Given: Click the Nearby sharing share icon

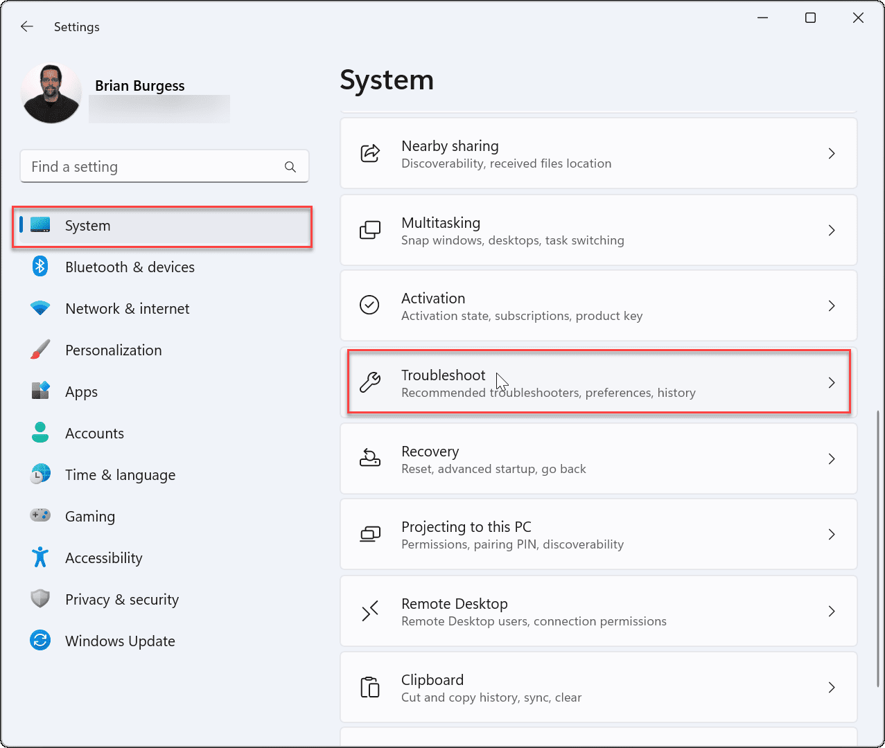Looking at the screenshot, I should [x=370, y=153].
